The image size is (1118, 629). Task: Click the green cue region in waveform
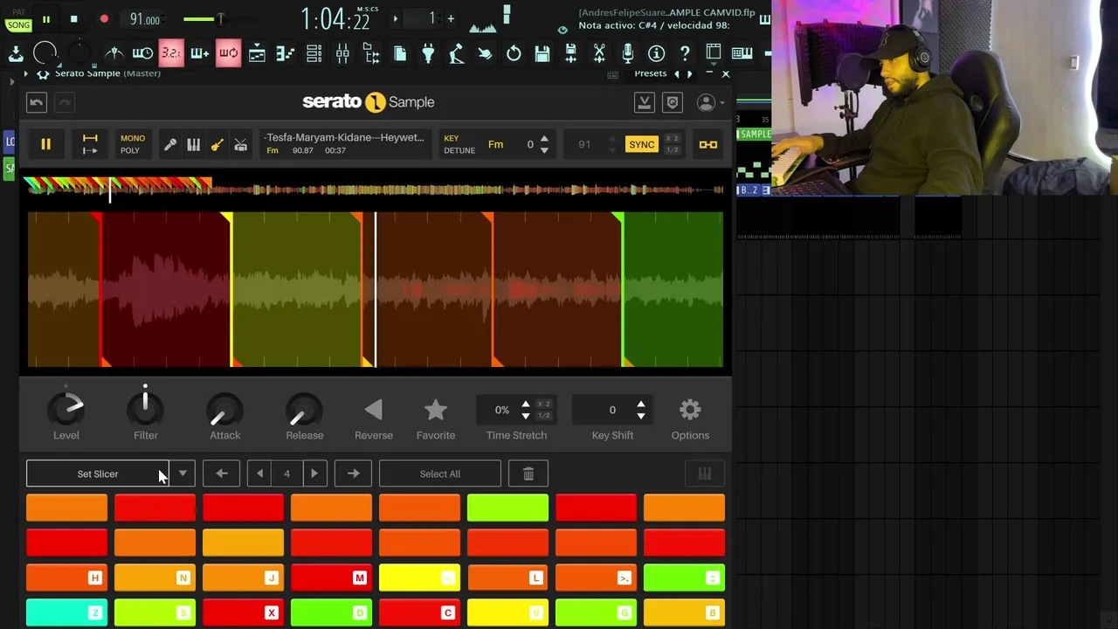coord(673,289)
